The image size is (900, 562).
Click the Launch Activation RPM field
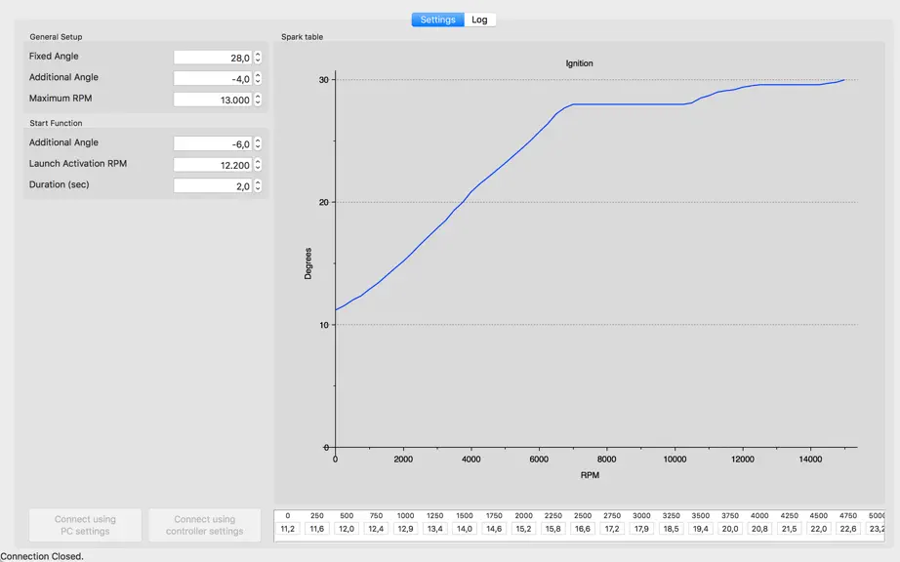[x=213, y=165]
